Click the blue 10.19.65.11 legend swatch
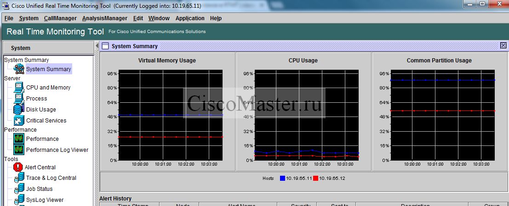509x206 pixels. pyautogui.click(x=282, y=178)
